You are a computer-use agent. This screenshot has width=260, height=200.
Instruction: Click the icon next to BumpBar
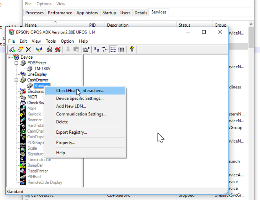23,165
